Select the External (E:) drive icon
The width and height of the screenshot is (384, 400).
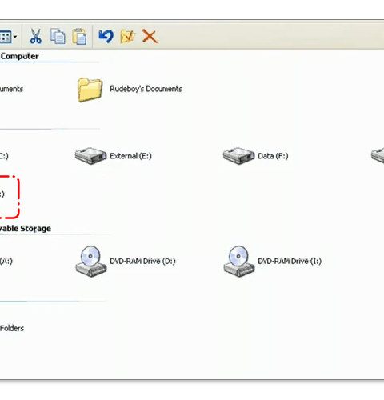click(x=90, y=156)
